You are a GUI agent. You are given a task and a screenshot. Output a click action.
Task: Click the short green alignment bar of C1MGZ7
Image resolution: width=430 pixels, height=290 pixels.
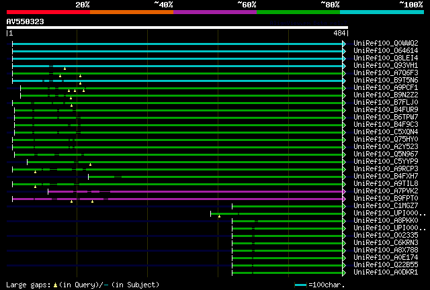coord(287,206)
